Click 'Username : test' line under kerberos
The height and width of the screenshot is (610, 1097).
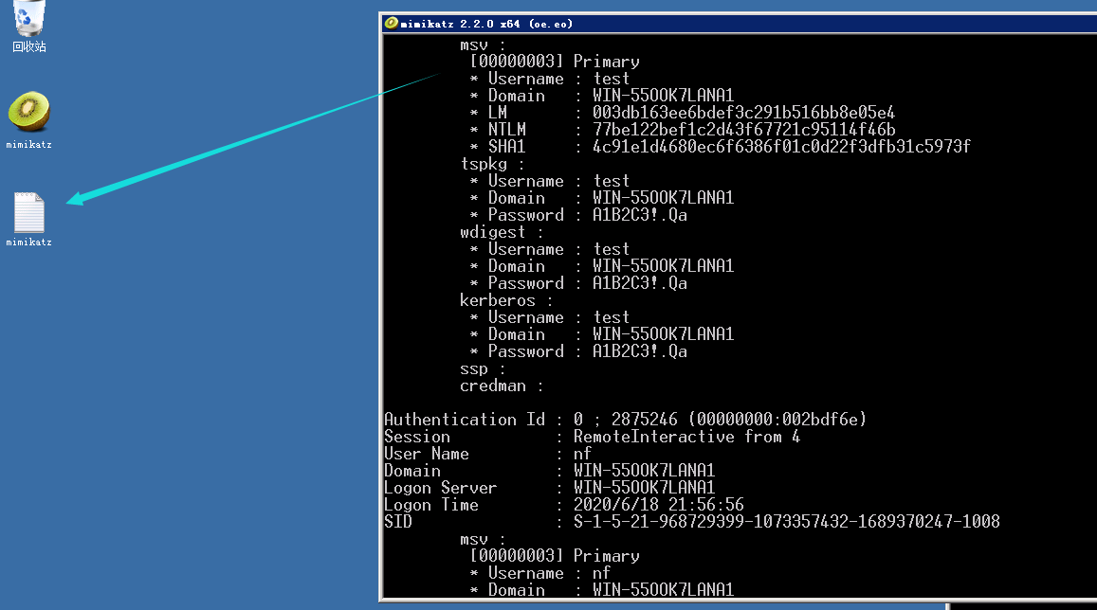tap(550, 317)
